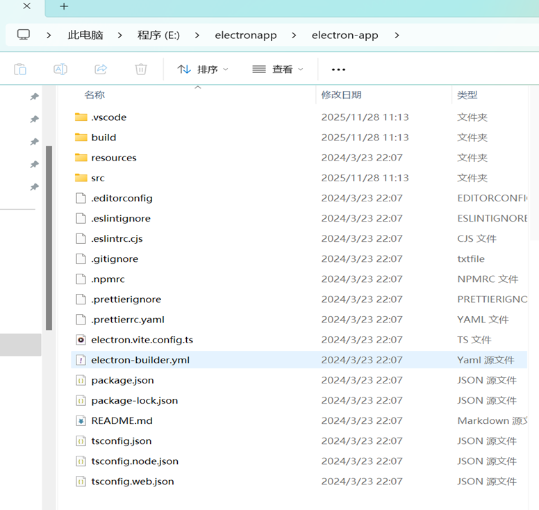
Task: Select the resources folder icon
Action: (81, 158)
